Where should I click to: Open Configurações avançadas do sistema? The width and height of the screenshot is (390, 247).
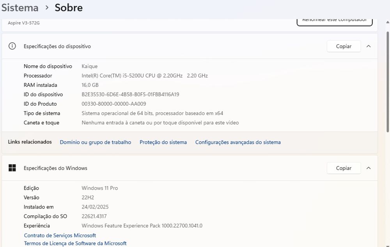238,142
